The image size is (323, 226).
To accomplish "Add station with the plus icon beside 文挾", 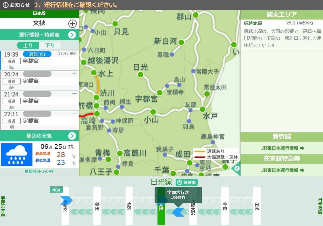I will pyautogui.click(x=72, y=24).
